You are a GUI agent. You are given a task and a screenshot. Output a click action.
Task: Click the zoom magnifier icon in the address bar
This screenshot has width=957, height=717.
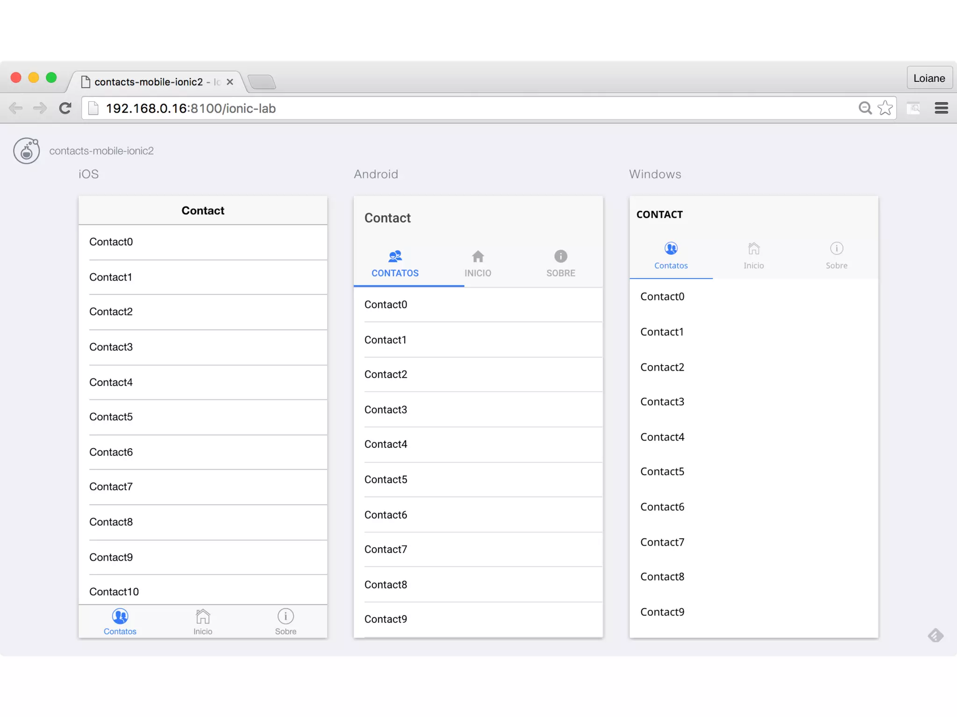tap(865, 108)
